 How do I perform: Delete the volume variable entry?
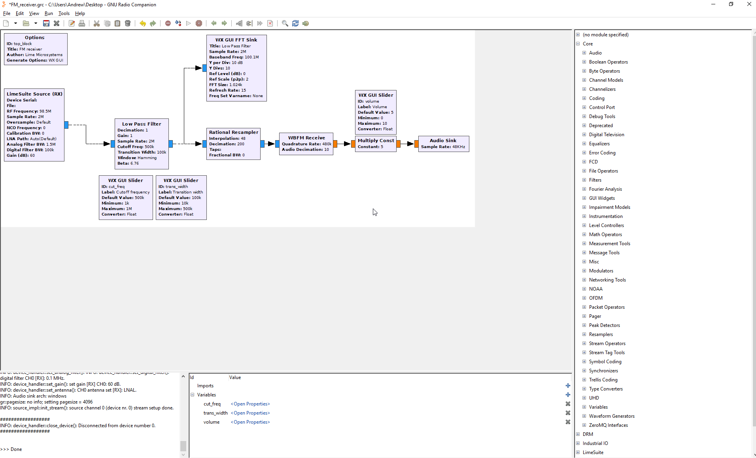[x=568, y=422]
